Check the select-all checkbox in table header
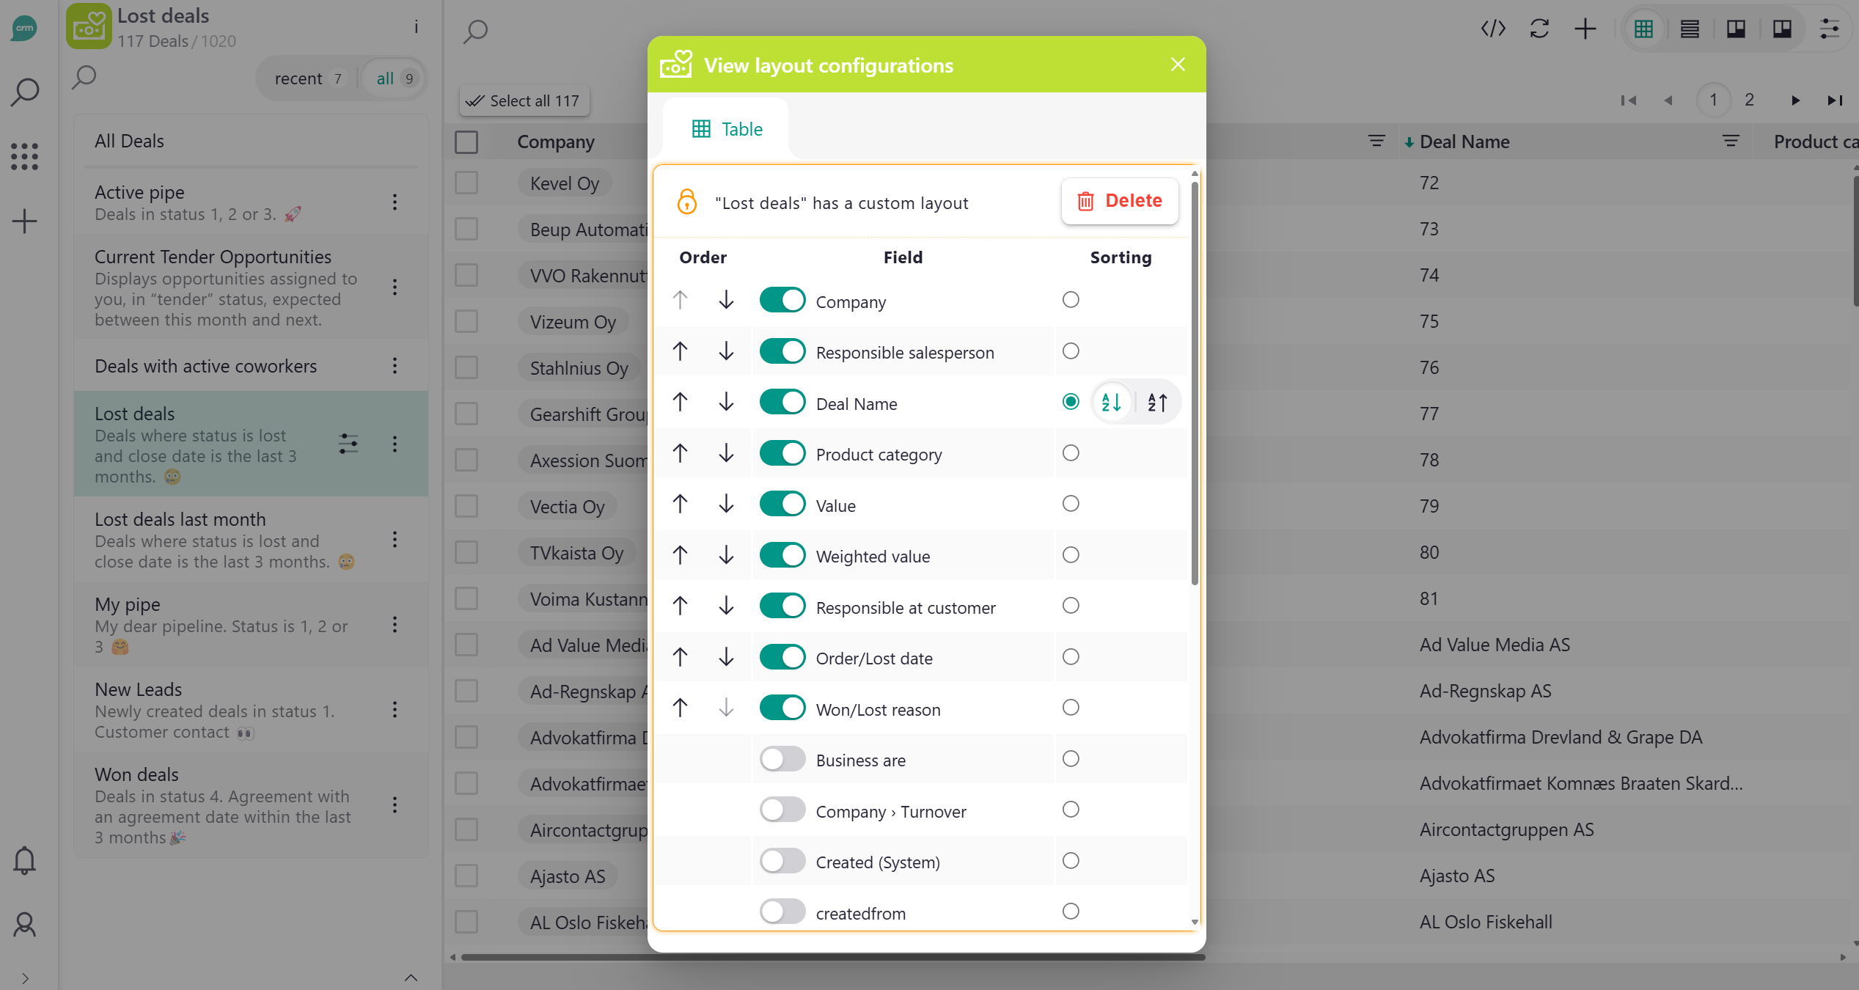1859x990 pixels. click(466, 142)
